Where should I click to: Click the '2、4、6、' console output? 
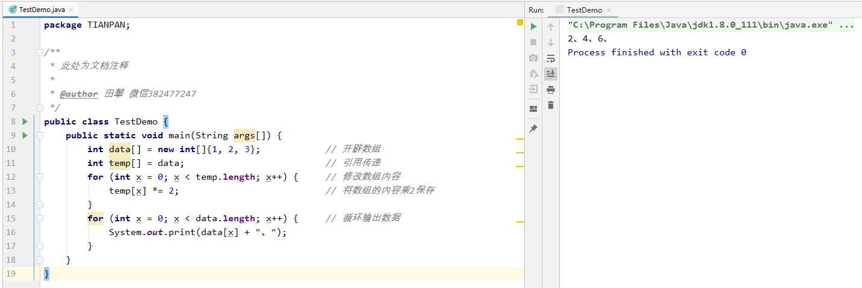[588, 38]
